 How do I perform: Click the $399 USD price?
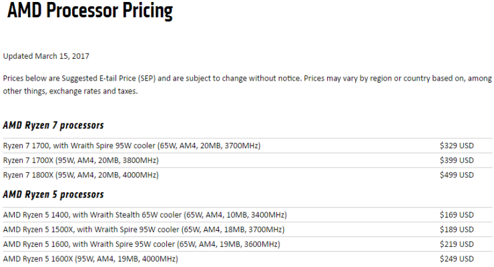[x=457, y=160]
